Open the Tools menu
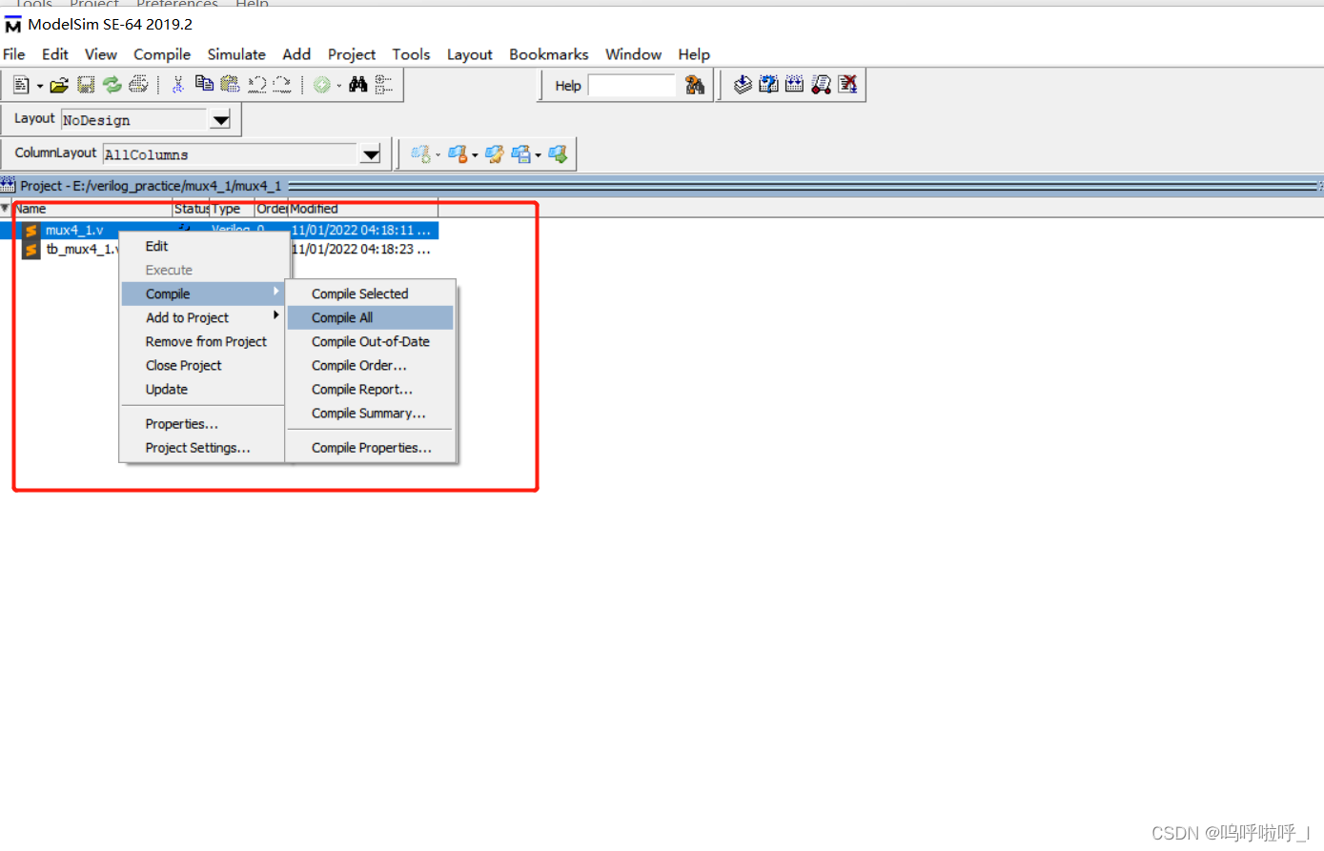This screenshot has height=851, width=1324. pyautogui.click(x=411, y=54)
